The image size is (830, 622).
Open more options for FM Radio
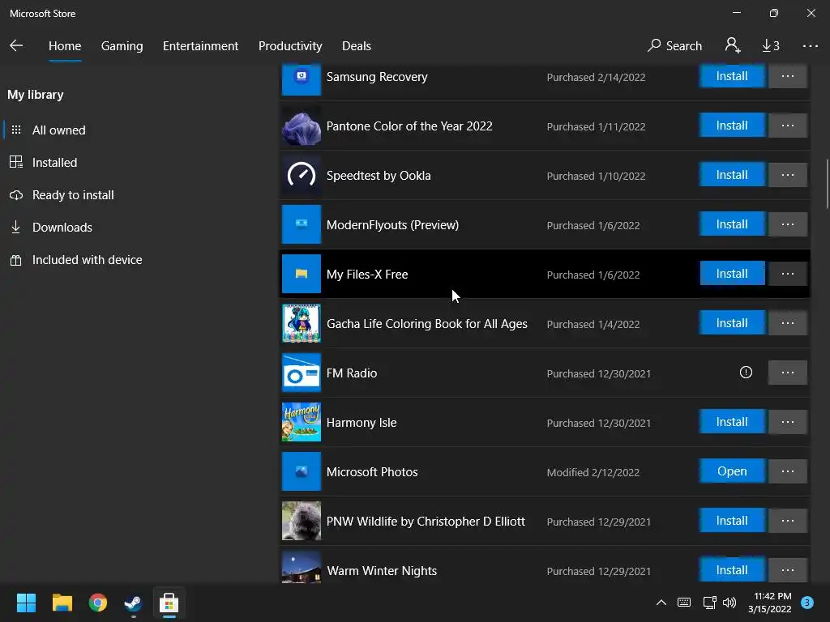(788, 373)
